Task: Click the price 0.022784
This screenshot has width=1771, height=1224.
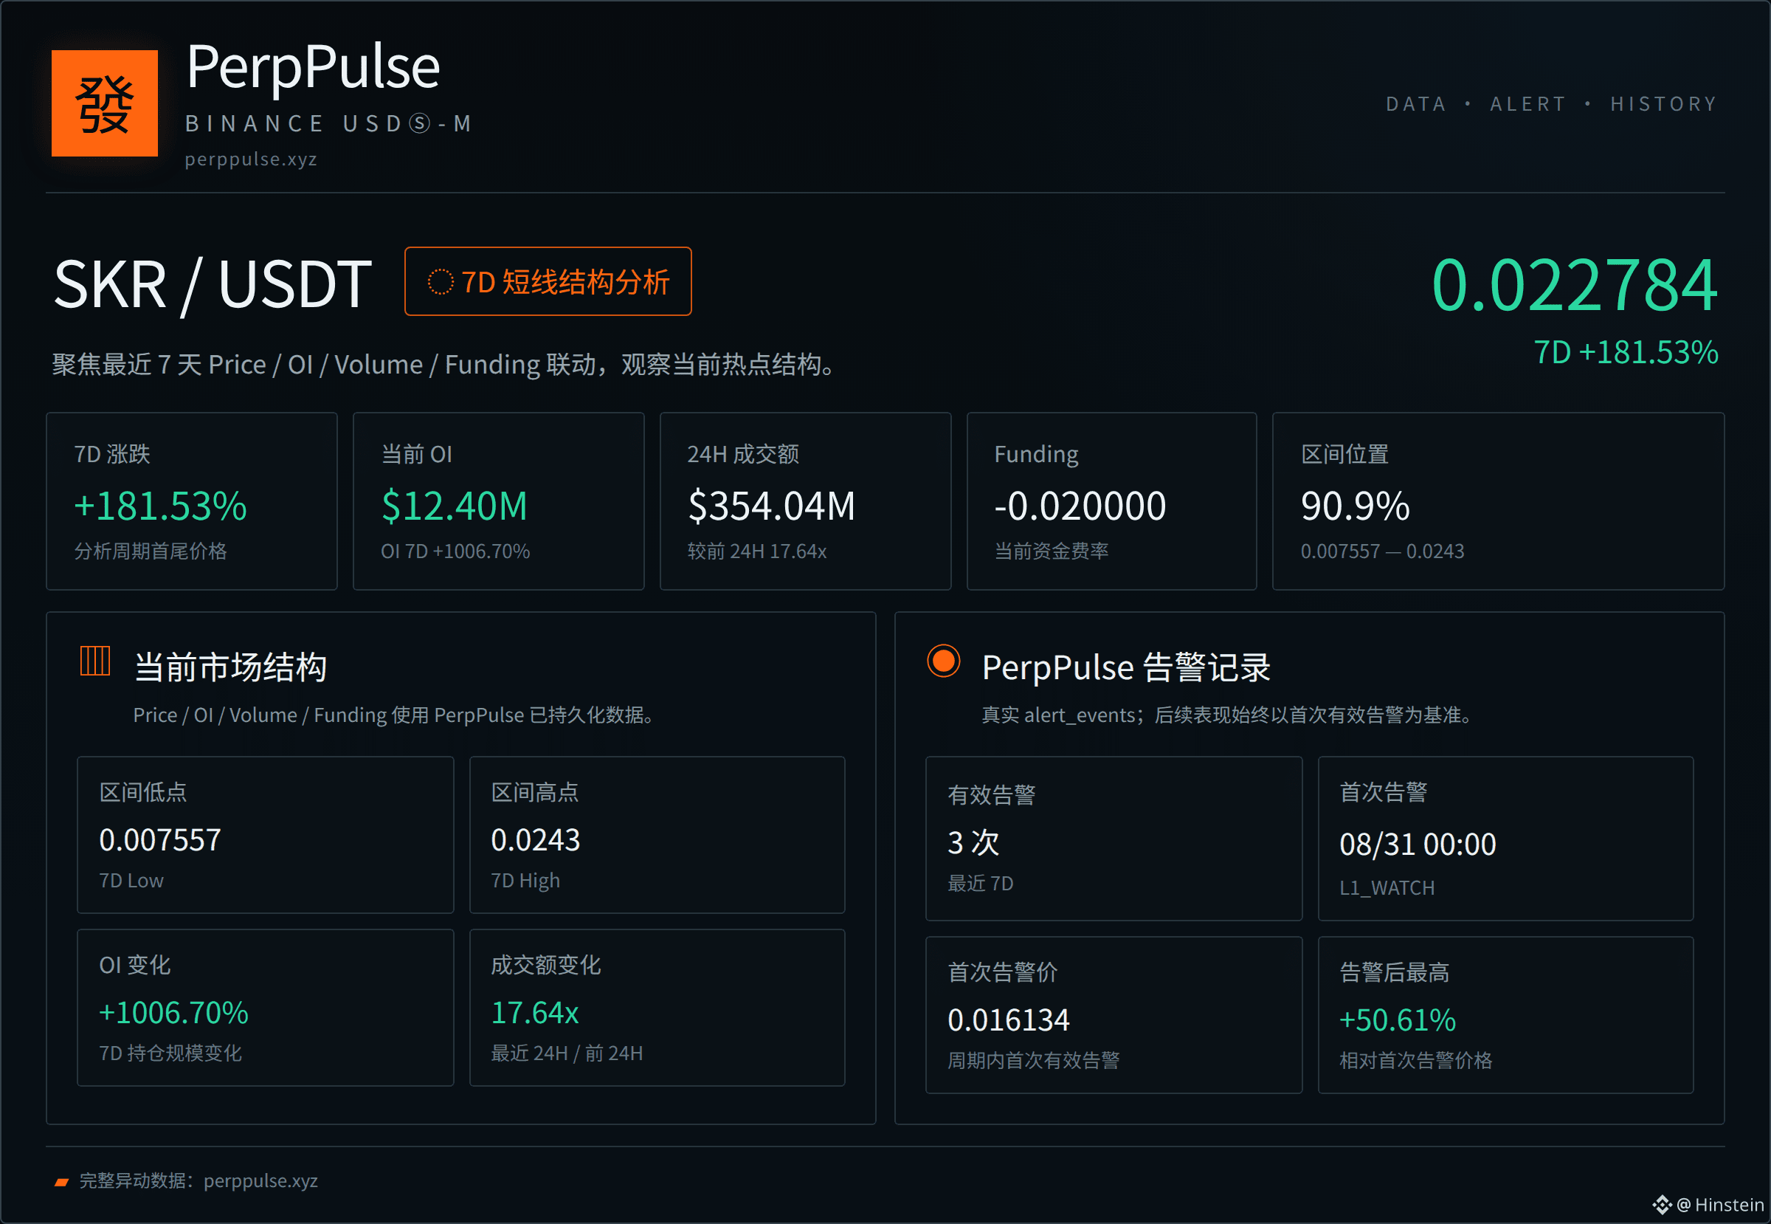Action: point(1574,285)
